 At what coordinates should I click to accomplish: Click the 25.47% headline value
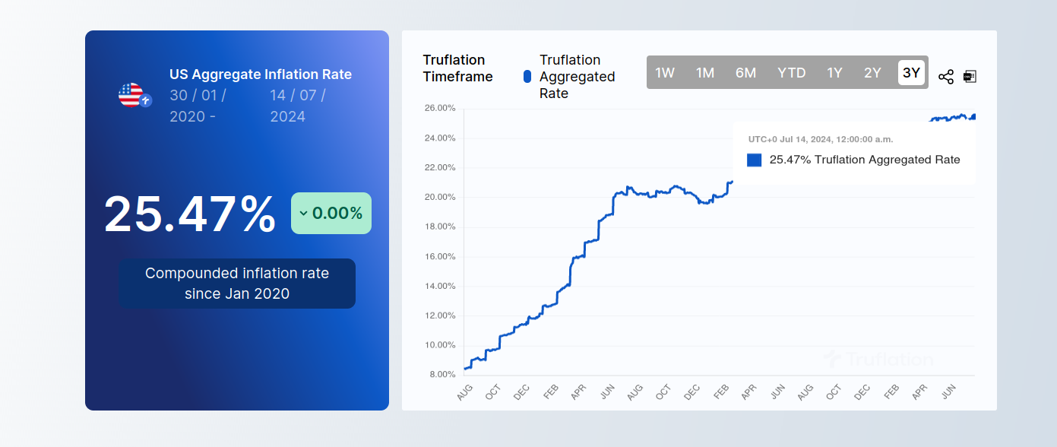pos(190,214)
